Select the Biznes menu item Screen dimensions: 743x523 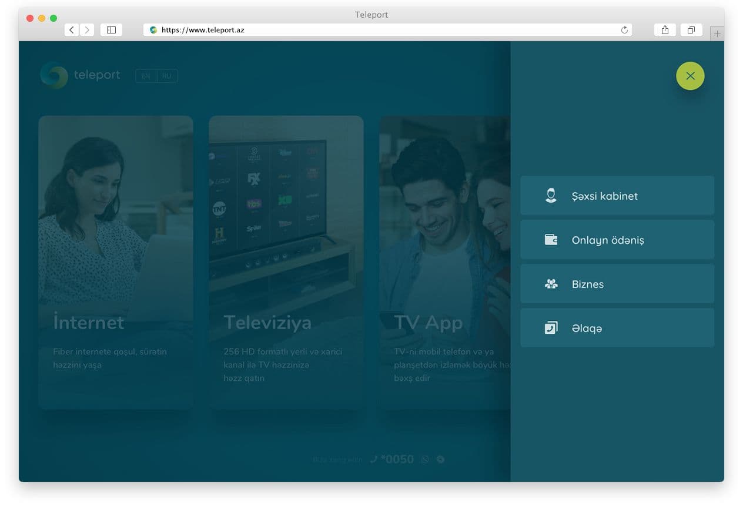[617, 284]
